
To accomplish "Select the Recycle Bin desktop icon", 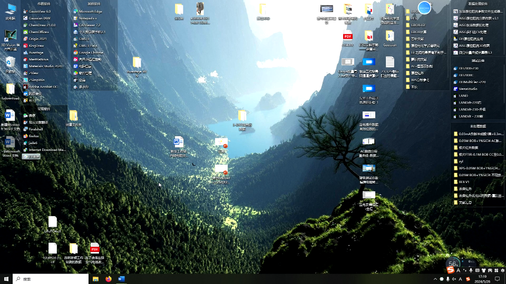I will pyautogui.click(x=11, y=65).
